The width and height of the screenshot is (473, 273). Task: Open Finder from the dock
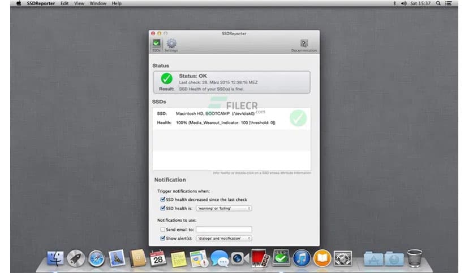55,258
